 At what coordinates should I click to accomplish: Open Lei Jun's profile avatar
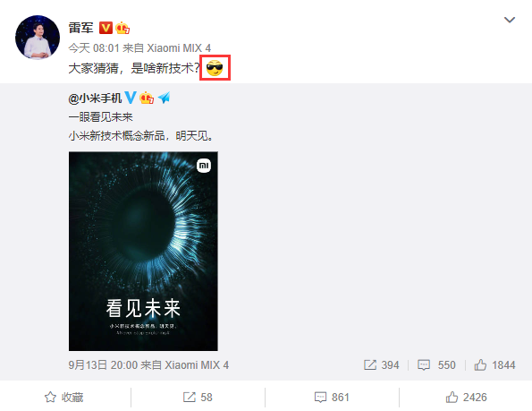(x=38, y=38)
